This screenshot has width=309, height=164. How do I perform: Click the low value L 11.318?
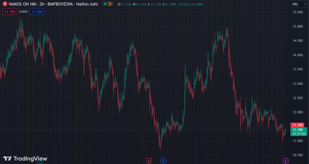click(154, 4)
